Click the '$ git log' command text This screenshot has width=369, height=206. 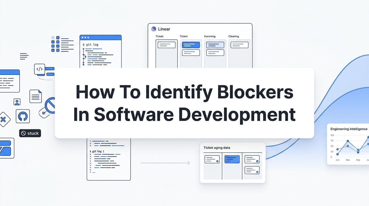click(90, 45)
